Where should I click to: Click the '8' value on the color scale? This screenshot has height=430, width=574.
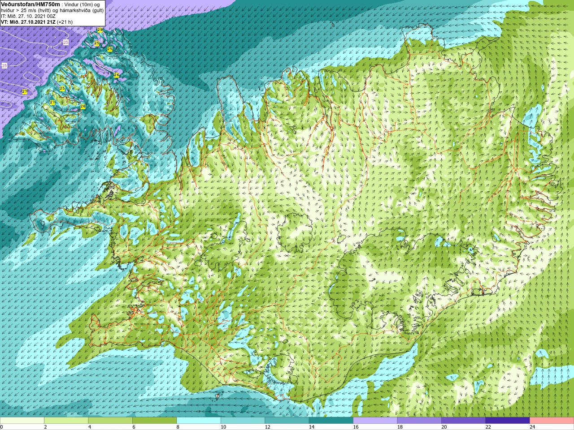178,427
